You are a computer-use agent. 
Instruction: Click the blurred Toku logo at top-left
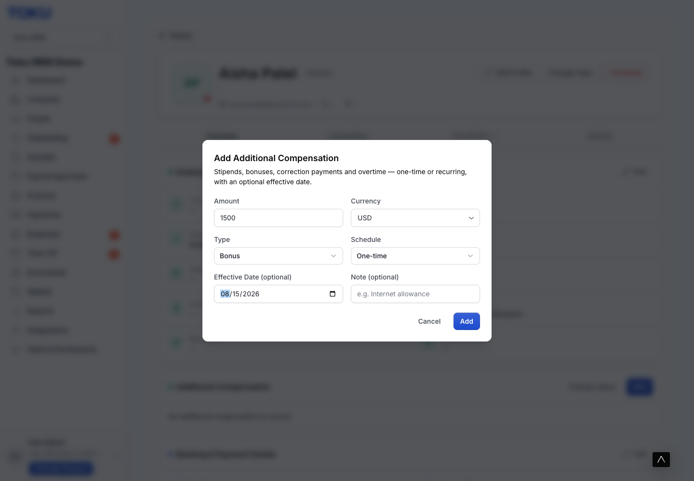(30, 13)
